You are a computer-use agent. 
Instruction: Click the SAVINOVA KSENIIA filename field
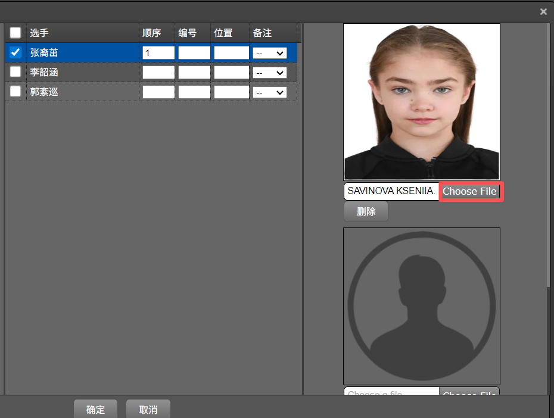click(390, 191)
